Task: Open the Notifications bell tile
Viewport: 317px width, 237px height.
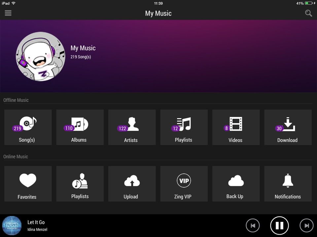Action: tap(288, 184)
